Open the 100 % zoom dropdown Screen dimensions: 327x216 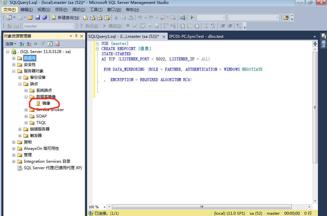(x=104, y=207)
